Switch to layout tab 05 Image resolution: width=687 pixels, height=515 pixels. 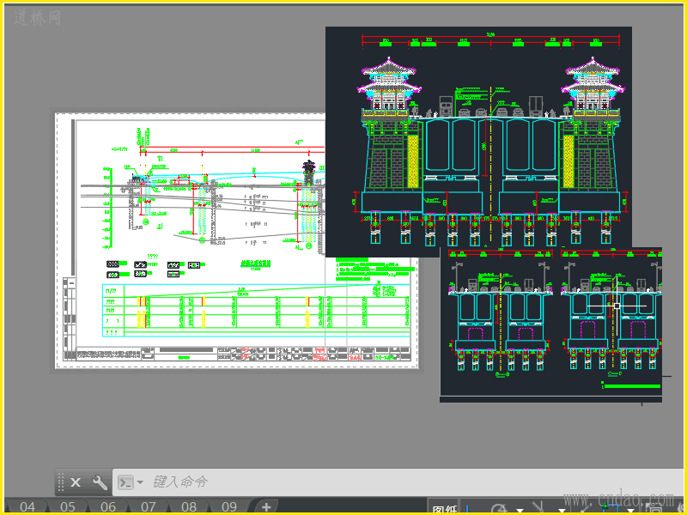click(68, 506)
